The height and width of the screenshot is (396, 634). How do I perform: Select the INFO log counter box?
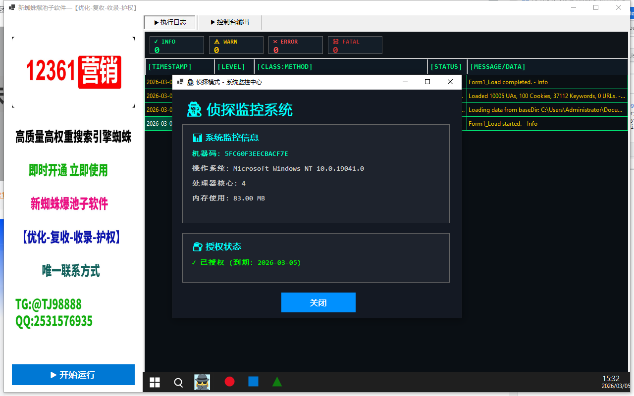(177, 45)
